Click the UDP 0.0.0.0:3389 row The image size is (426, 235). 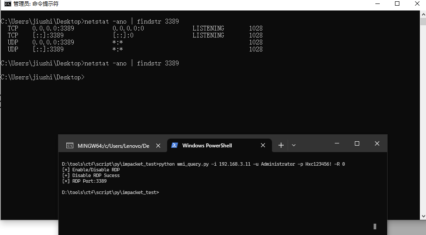click(135, 42)
